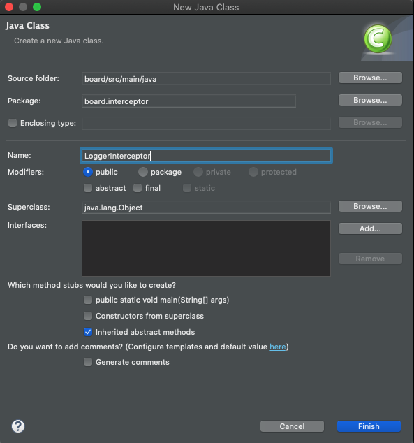Enable Constructors from superclass checkbox
Viewport: 414px width, 443px height.
(x=88, y=316)
